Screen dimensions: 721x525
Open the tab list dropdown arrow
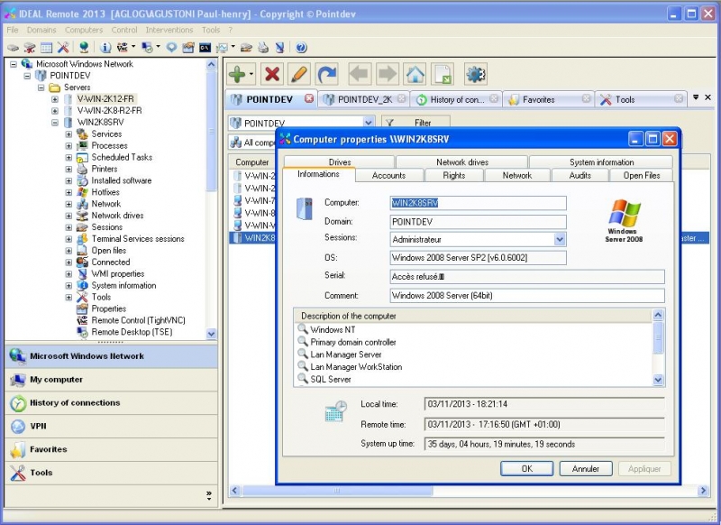[x=696, y=97]
